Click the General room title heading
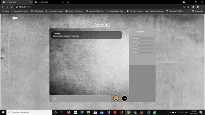 click(x=101, y=24)
